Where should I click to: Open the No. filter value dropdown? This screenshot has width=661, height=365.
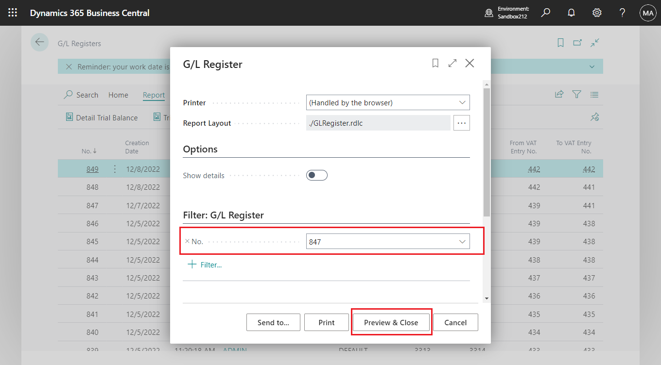click(x=462, y=241)
